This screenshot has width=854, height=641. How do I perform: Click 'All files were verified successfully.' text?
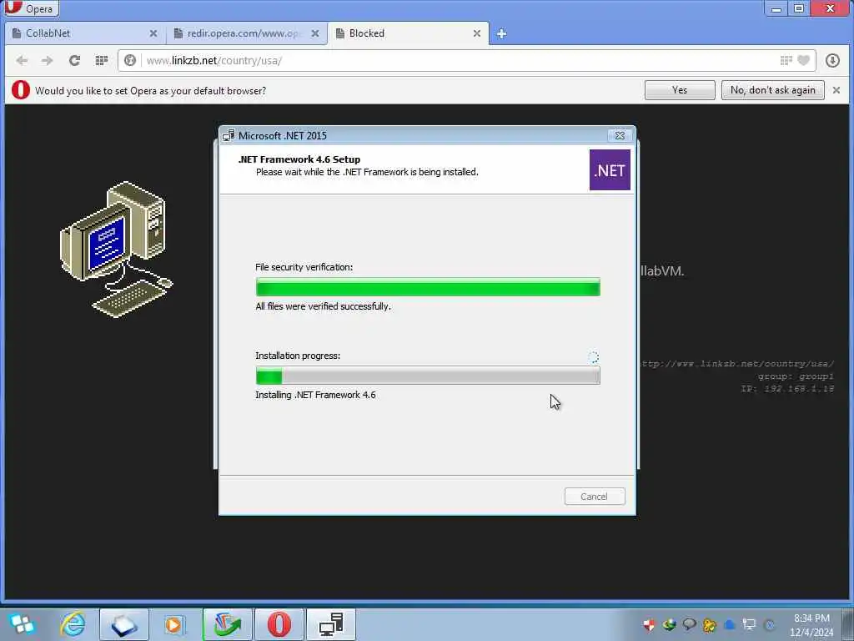pyautogui.click(x=323, y=306)
